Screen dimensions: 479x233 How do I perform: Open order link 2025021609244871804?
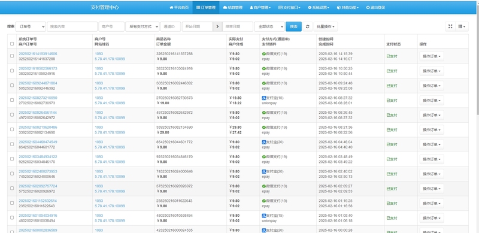[x=38, y=83]
